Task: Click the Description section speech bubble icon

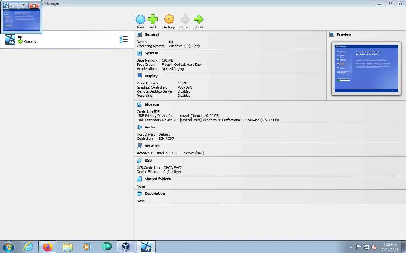Action: (x=139, y=194)
